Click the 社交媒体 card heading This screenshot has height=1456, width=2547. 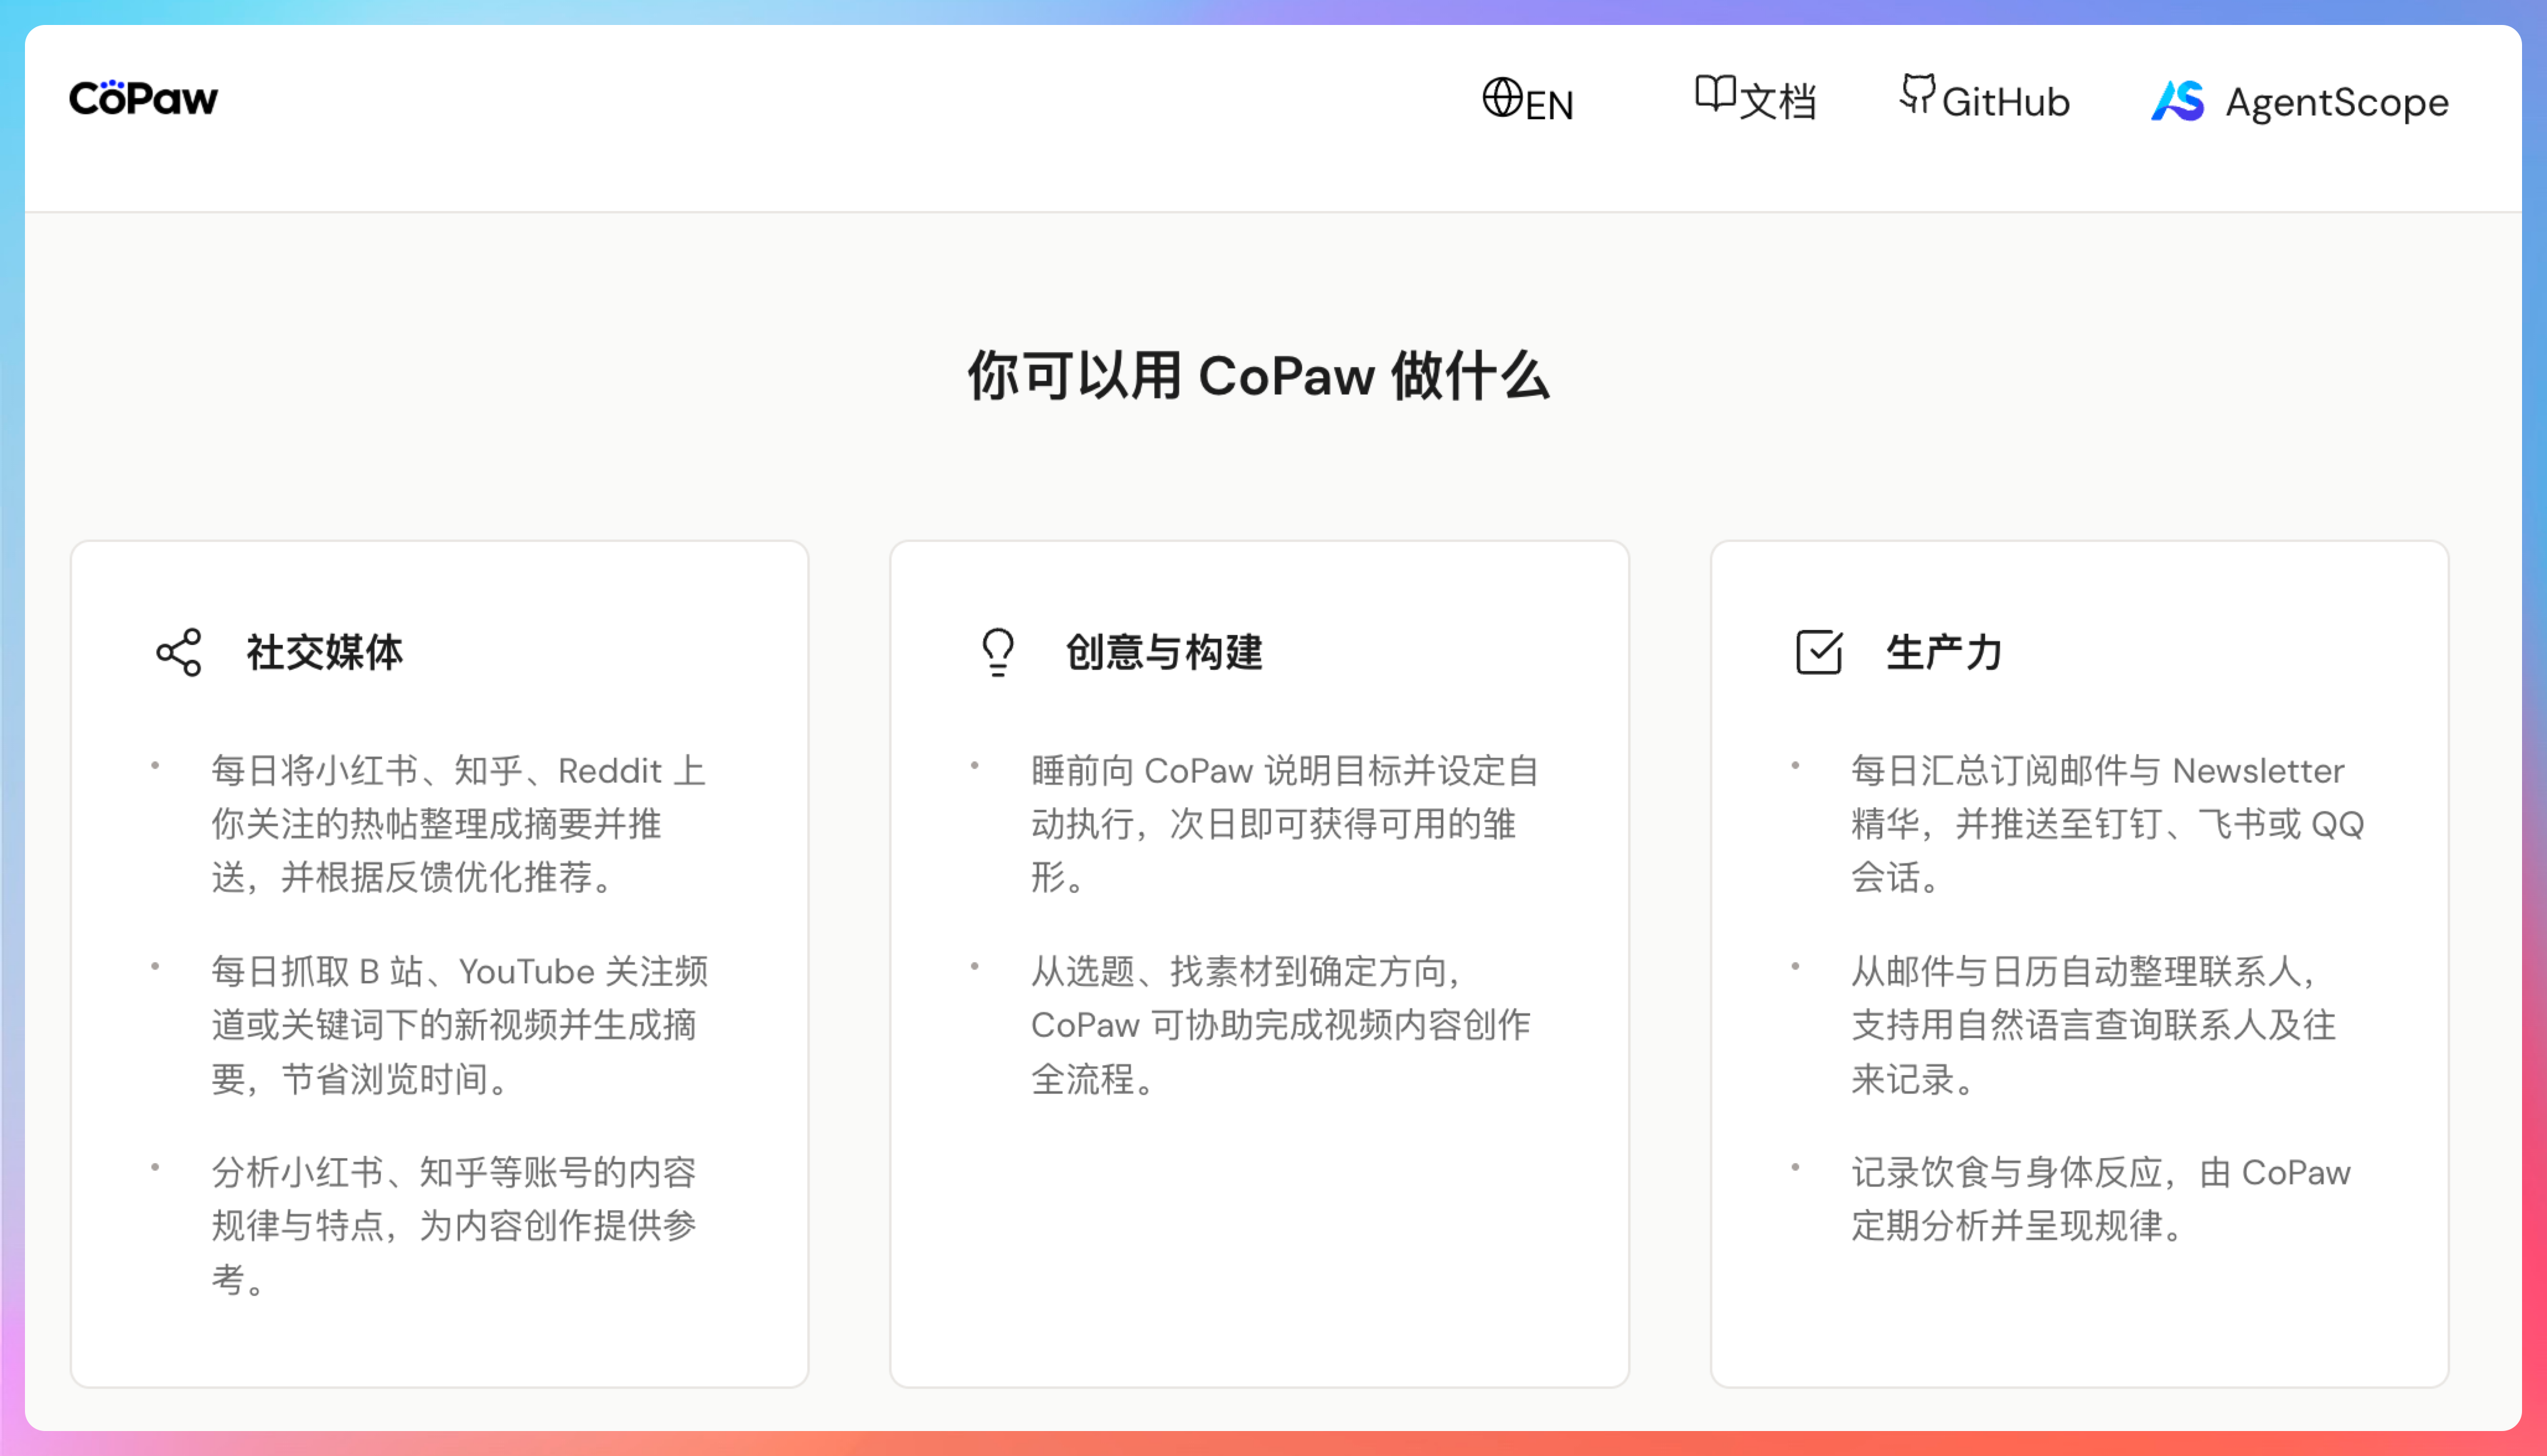pos(325,653)
